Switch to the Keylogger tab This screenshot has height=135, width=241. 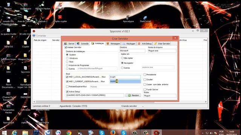(x=129, y=43)
